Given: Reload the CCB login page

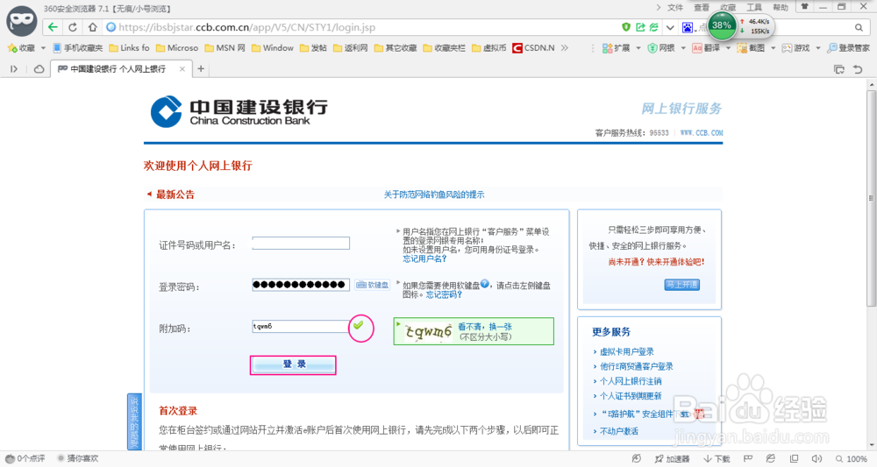Looking at the screenshot, I should point(73,27).
